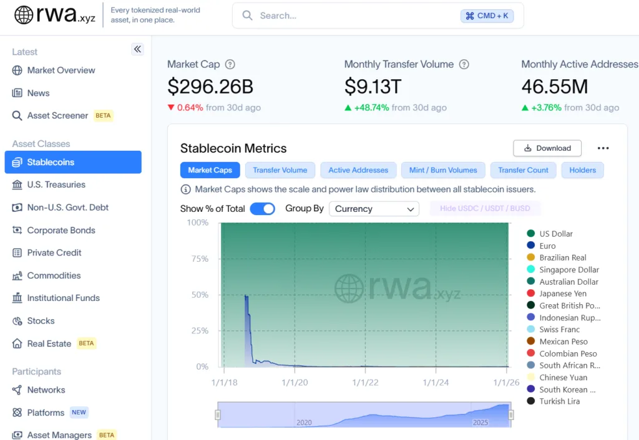Toggle the Show % of Total switch
This screenshot has height=440, width=639.
262,209
